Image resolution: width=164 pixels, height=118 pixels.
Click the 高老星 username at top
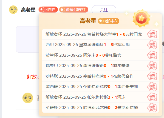[28, 10]
